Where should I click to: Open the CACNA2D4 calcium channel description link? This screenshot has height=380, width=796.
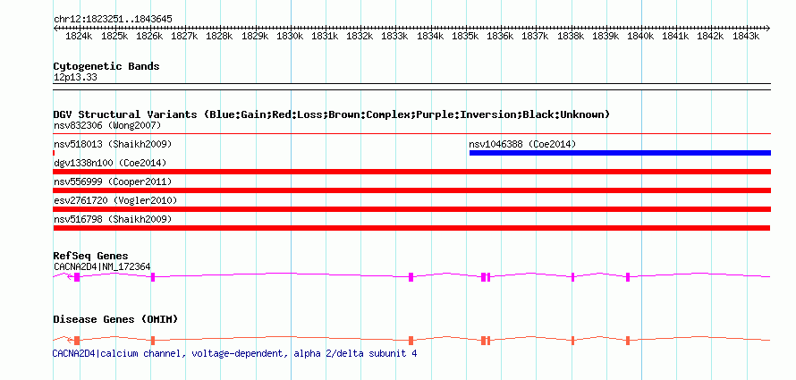tap(234, 353)
